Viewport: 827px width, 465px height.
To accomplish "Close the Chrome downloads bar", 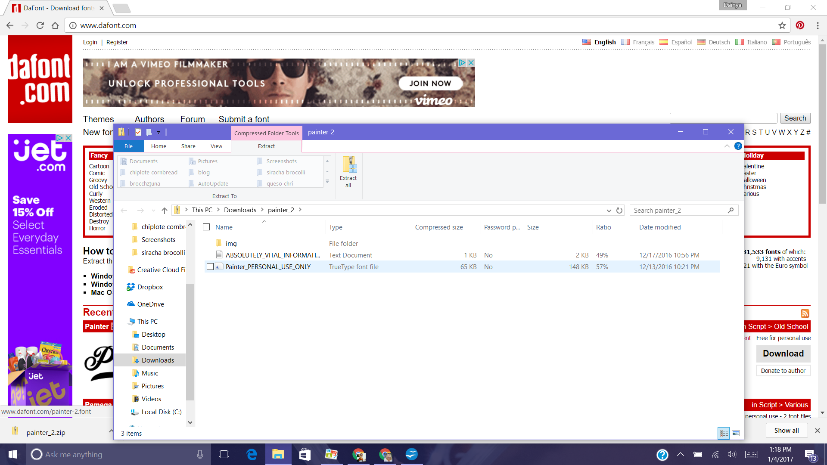I will [x=817, y=431].
